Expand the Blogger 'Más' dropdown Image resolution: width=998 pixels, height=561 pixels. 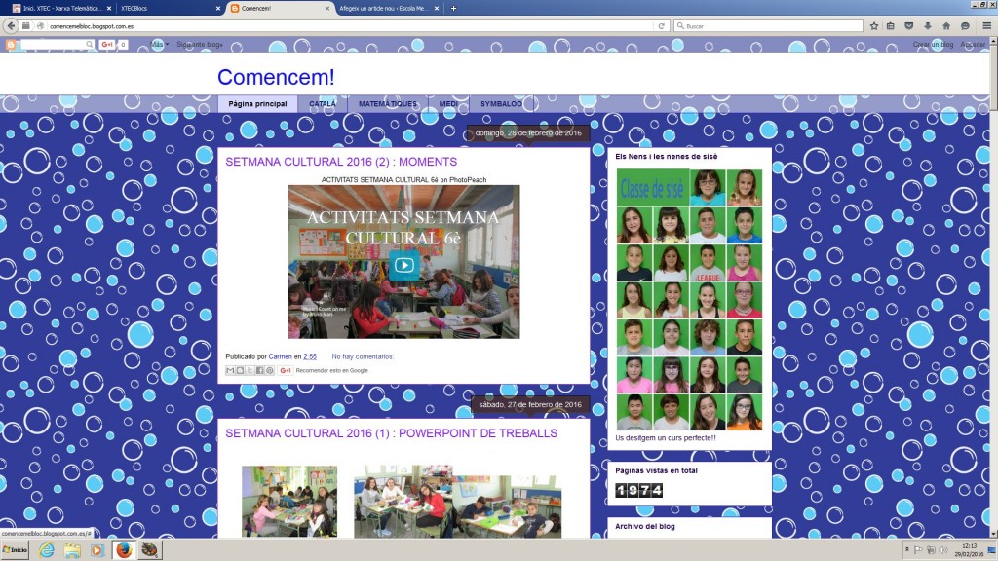159,45
